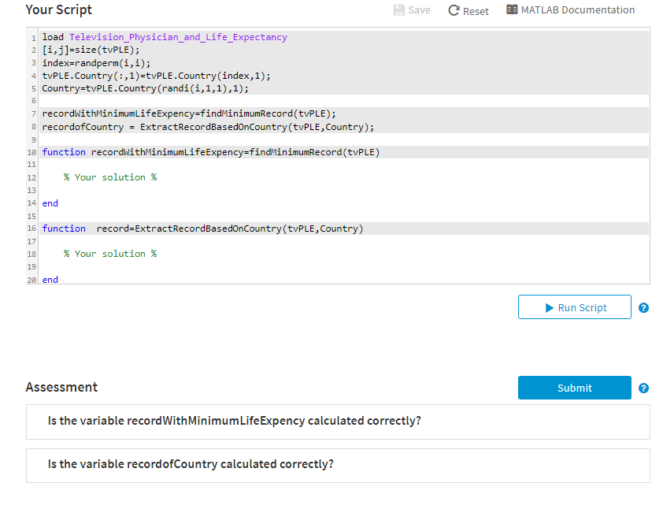Screen dimensions: 663x524
Task: Expand the recordWithMinimumLifeExpency assessment row
Action: click(338, 422)
